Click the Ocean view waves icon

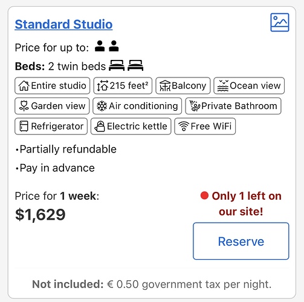click(x=223, y=86)
